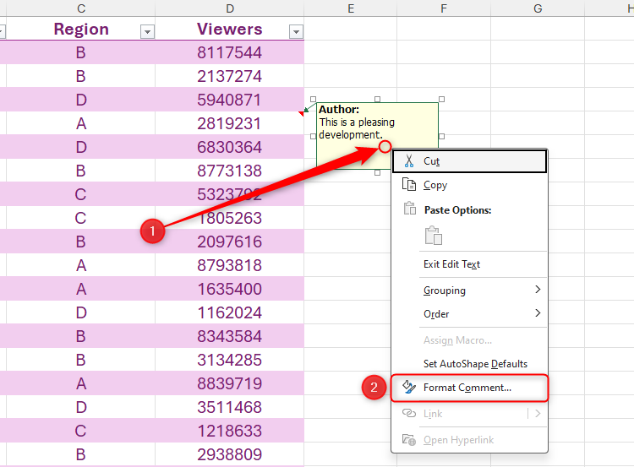Click the clipboard Paste Options icon
The height and width of the screenshot is (467, 634).
pos(410,209)
